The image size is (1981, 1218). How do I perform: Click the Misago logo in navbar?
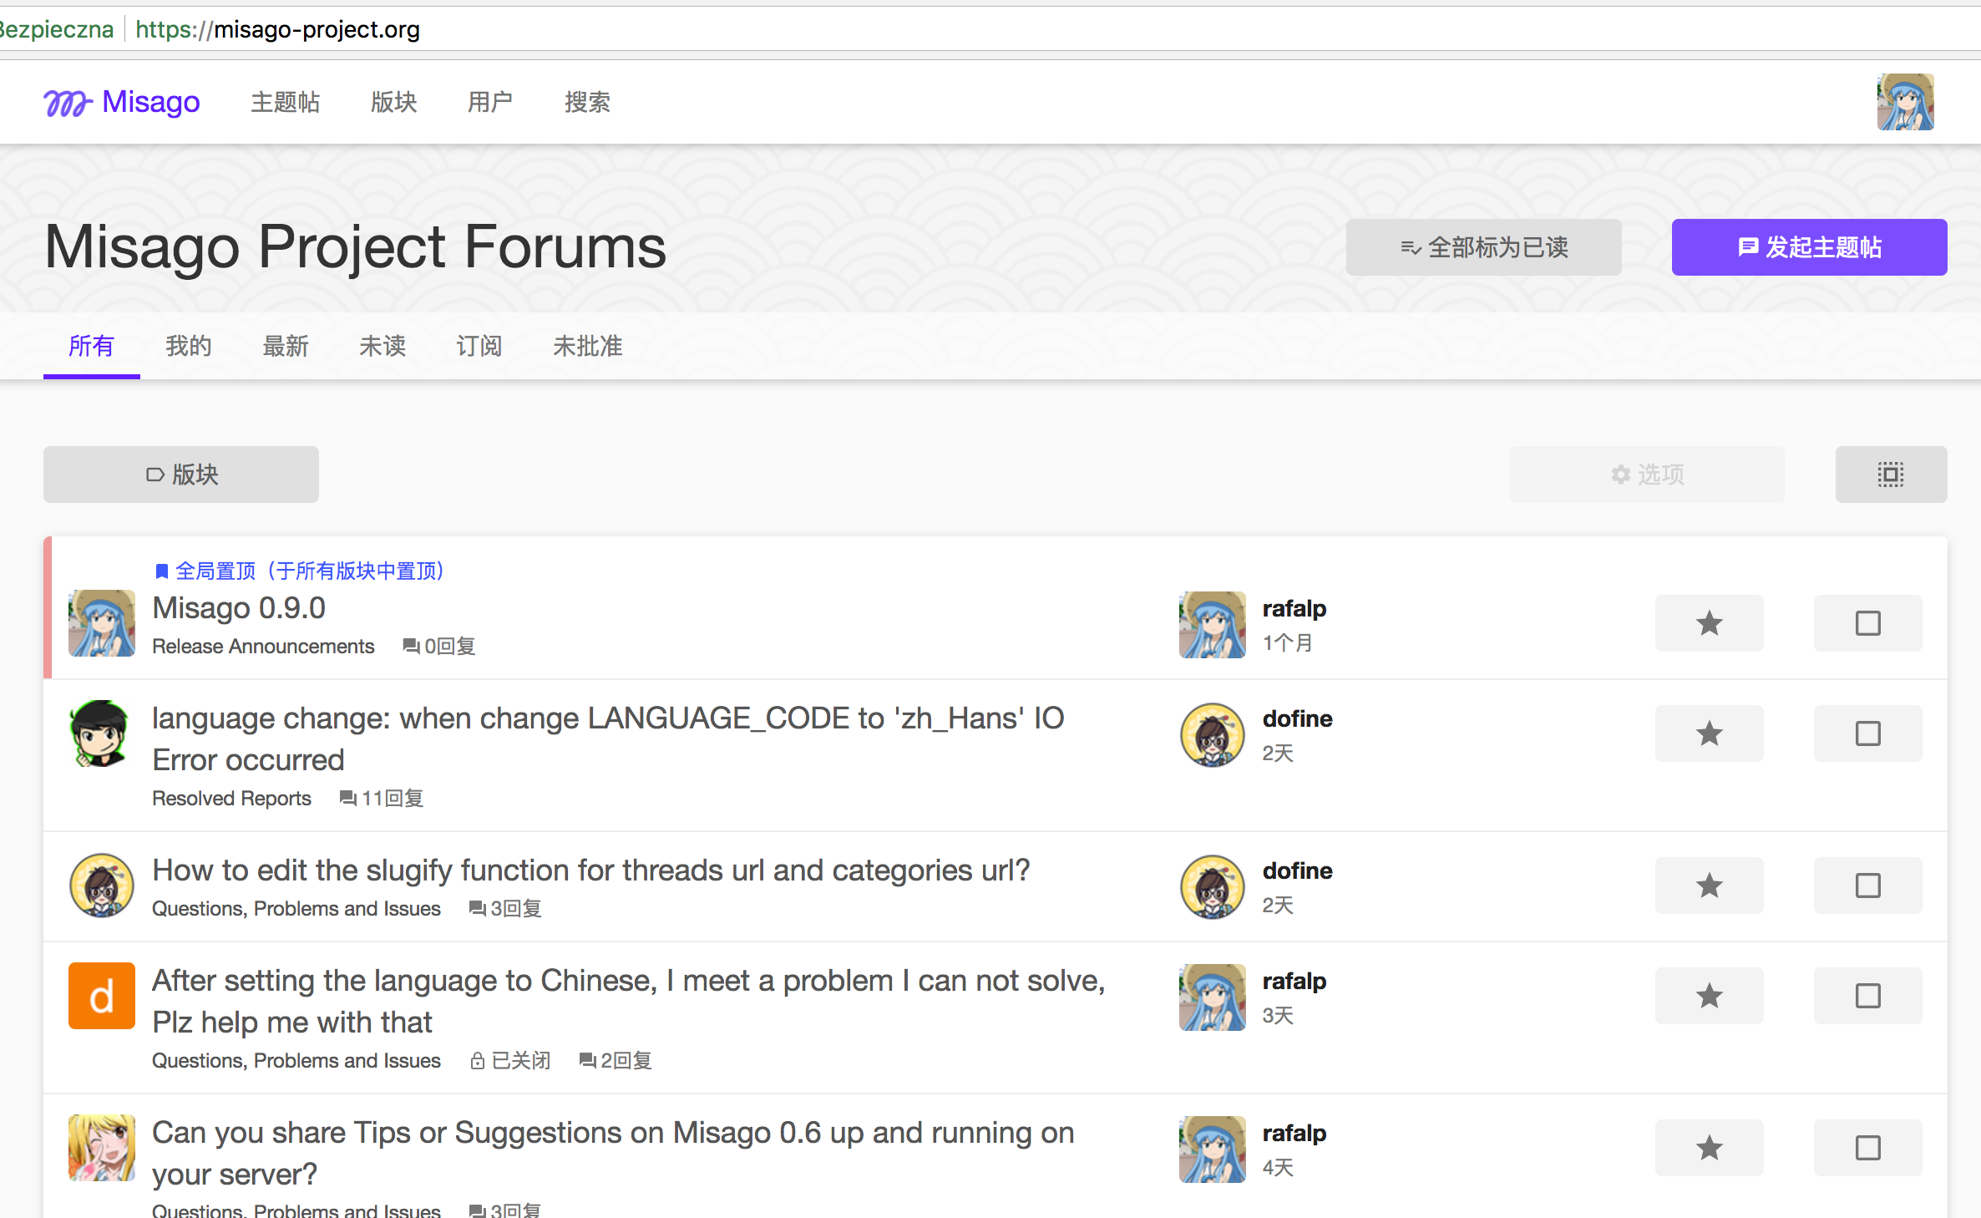click(122, 102)
